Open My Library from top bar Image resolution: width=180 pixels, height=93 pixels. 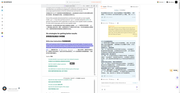(x=170, y=2)
